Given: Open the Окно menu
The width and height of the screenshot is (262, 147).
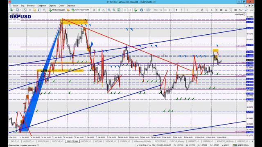Looking at the screenshot, I should tap(61, 5).
